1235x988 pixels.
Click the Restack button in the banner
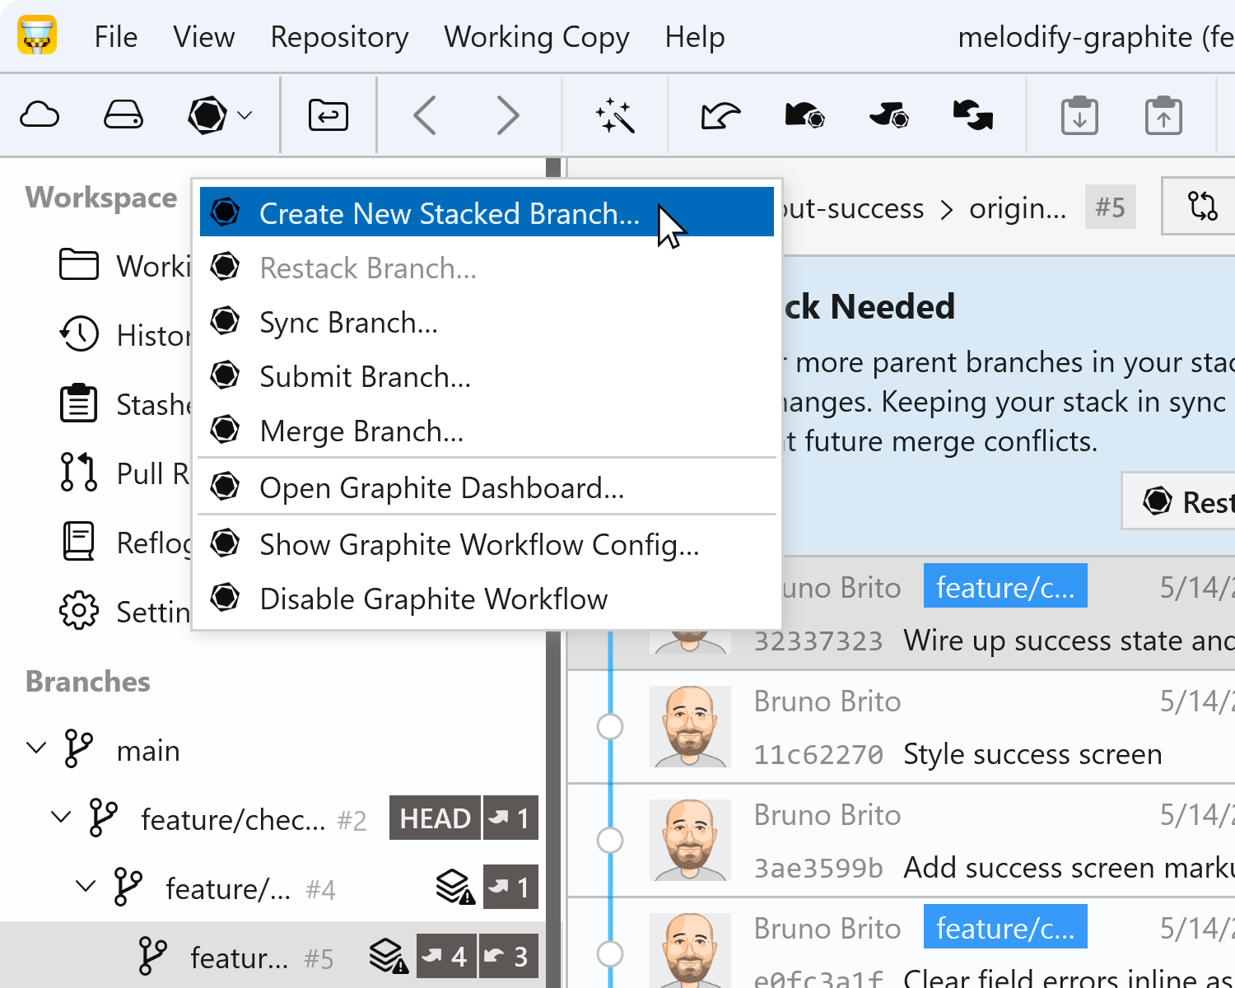1181,501
